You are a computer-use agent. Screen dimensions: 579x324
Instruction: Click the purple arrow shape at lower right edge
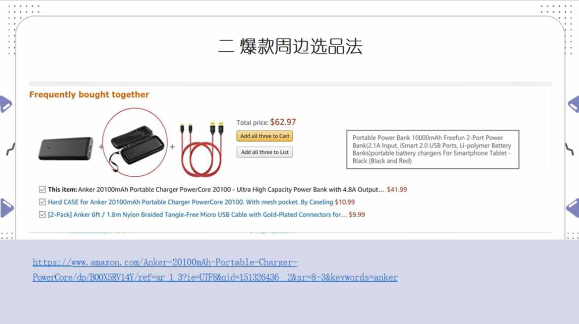[x=573, y=207]
